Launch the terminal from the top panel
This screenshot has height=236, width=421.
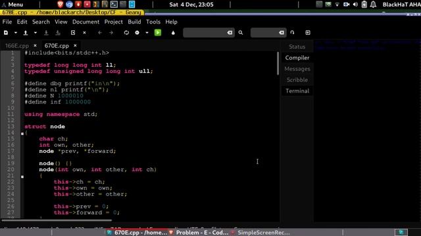(x=114, y=5)
